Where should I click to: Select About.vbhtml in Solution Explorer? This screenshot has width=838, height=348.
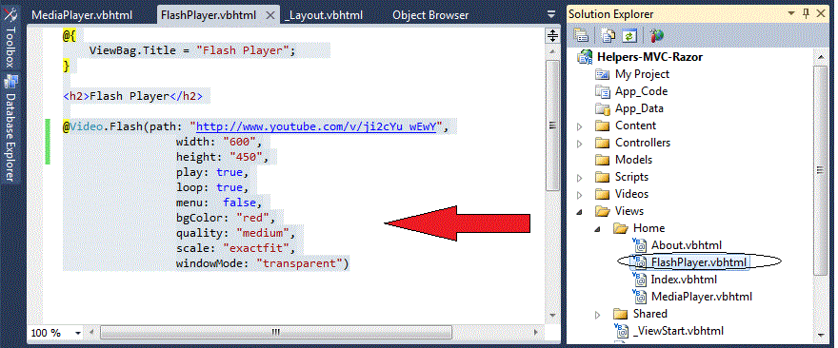click(x=687, y=245)
